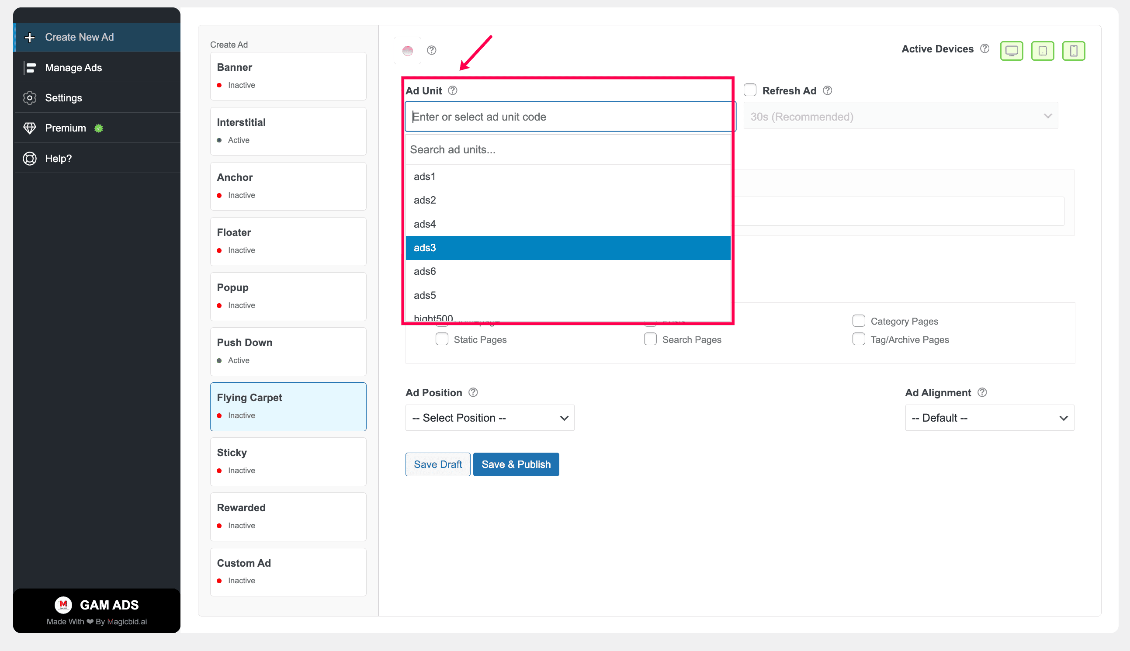Click the Magicbid.ai link in the footer
This screenshot has width=1130, height=651.
pos(127,621)
